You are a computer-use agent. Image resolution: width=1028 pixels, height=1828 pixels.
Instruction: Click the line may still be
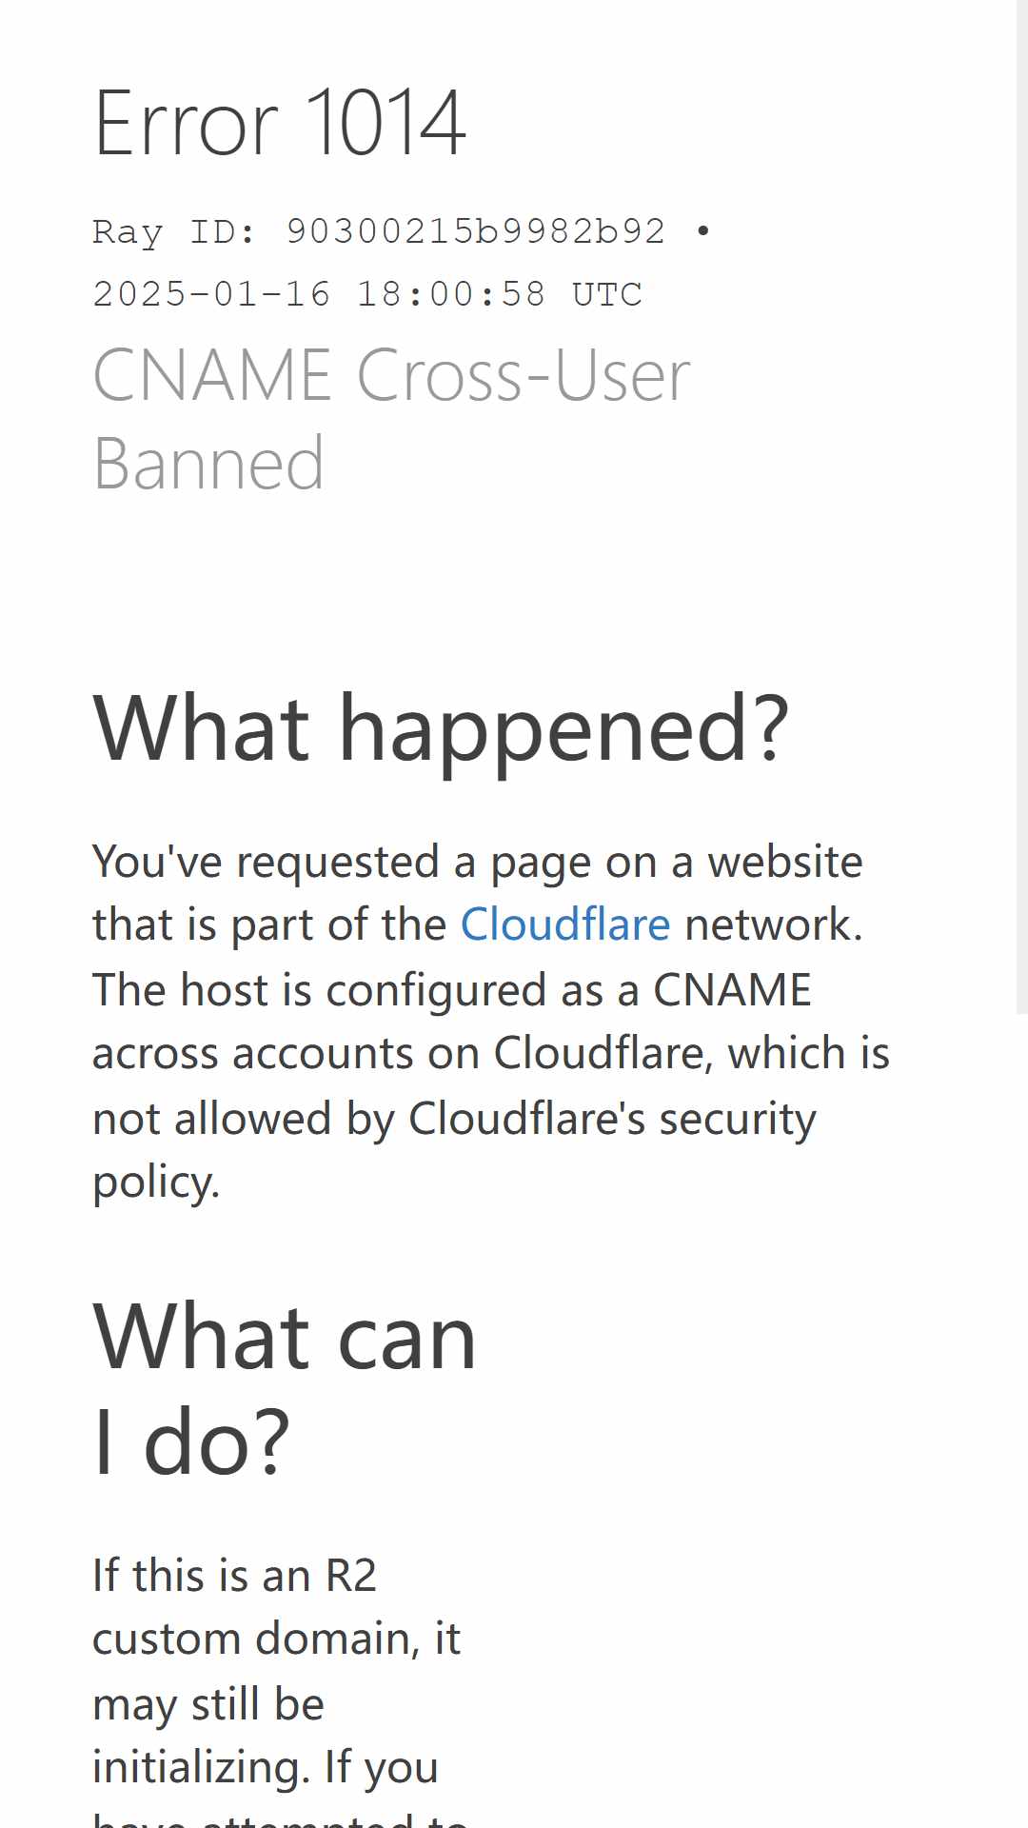tap(208, 1704)
